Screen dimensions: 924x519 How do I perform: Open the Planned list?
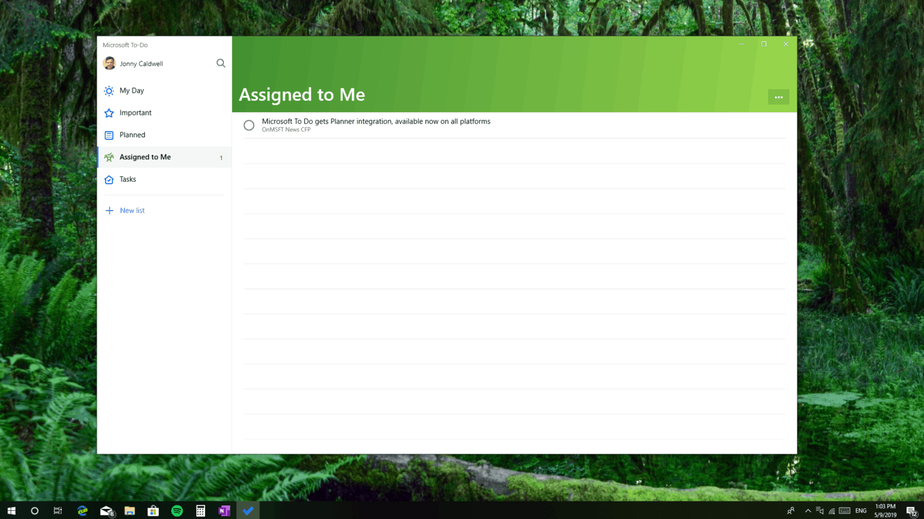click(164, 135)
